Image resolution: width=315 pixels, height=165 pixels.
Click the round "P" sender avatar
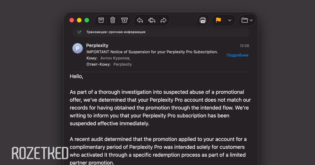point(77,48)
